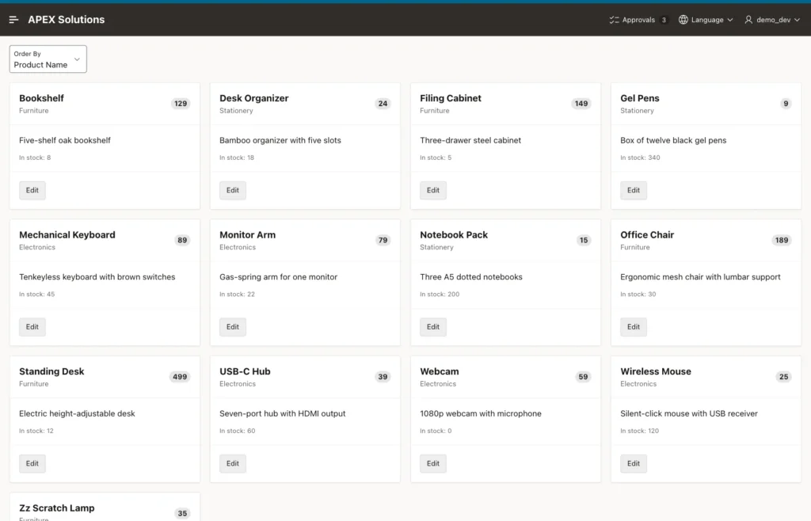Select the Wireless Mouse card title

click(655, 371)
